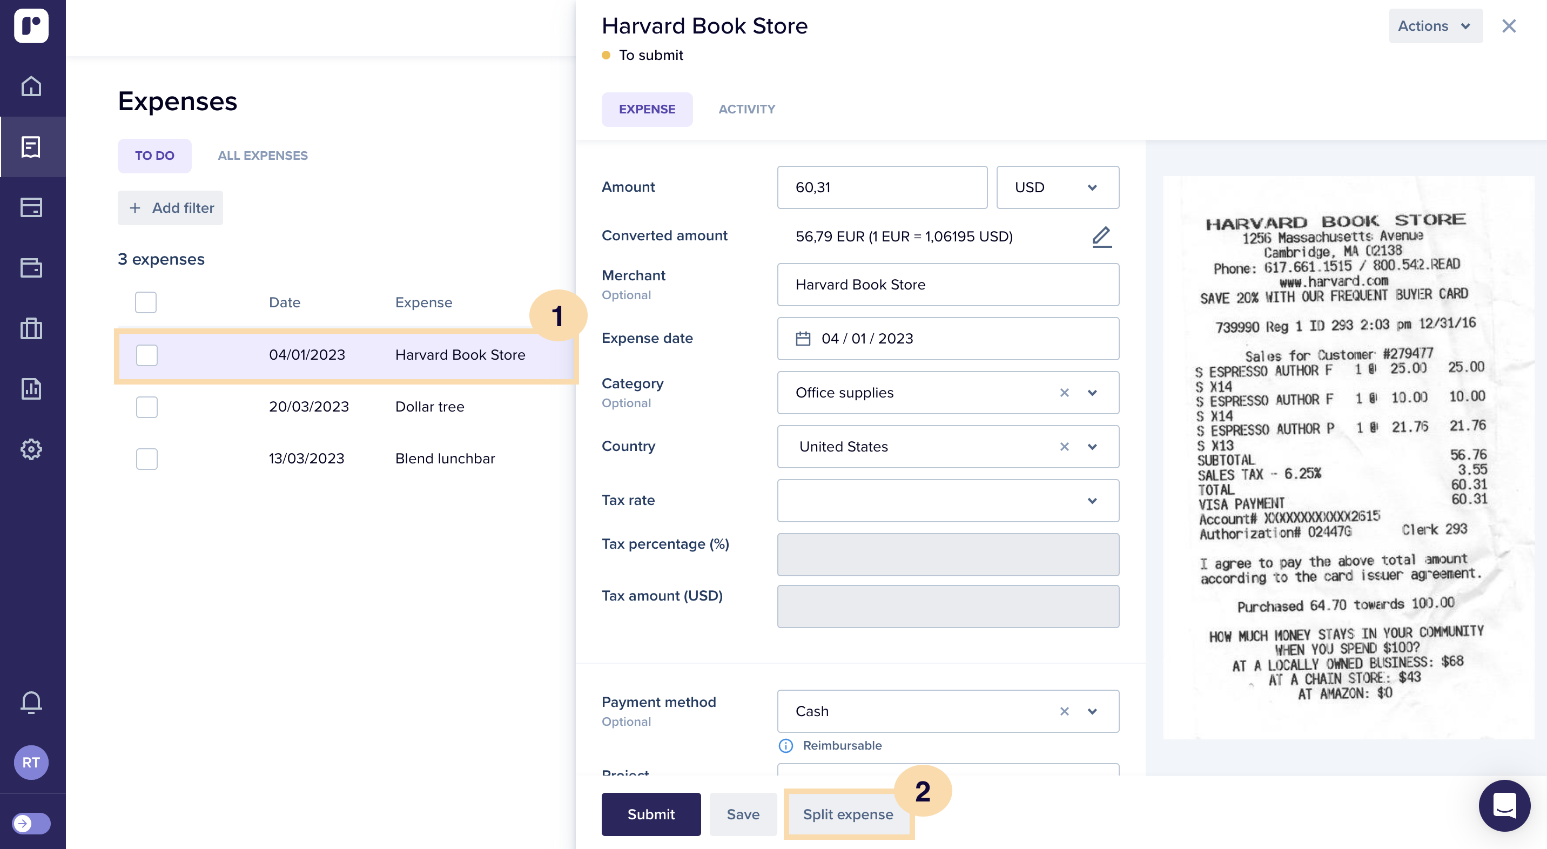
Task: Open the USD currency dropdown
Action: click(1057, 187)
